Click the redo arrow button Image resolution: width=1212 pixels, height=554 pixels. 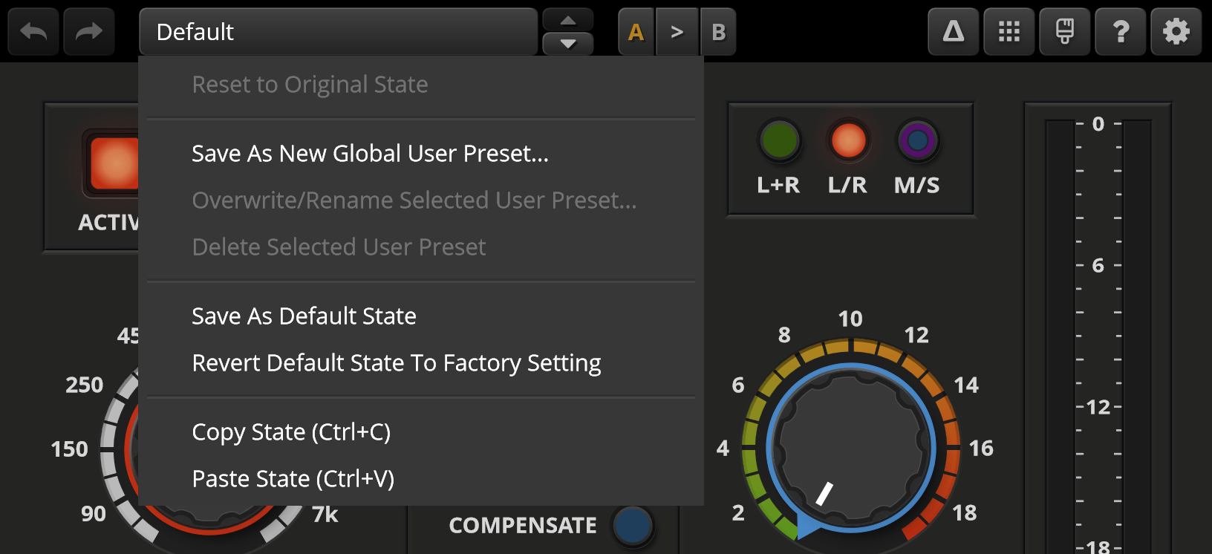pyautogui.click(x=89, y=32)
